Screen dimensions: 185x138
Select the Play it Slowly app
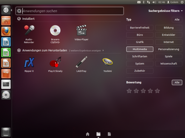pyautogui.click(x=55, y=64)
